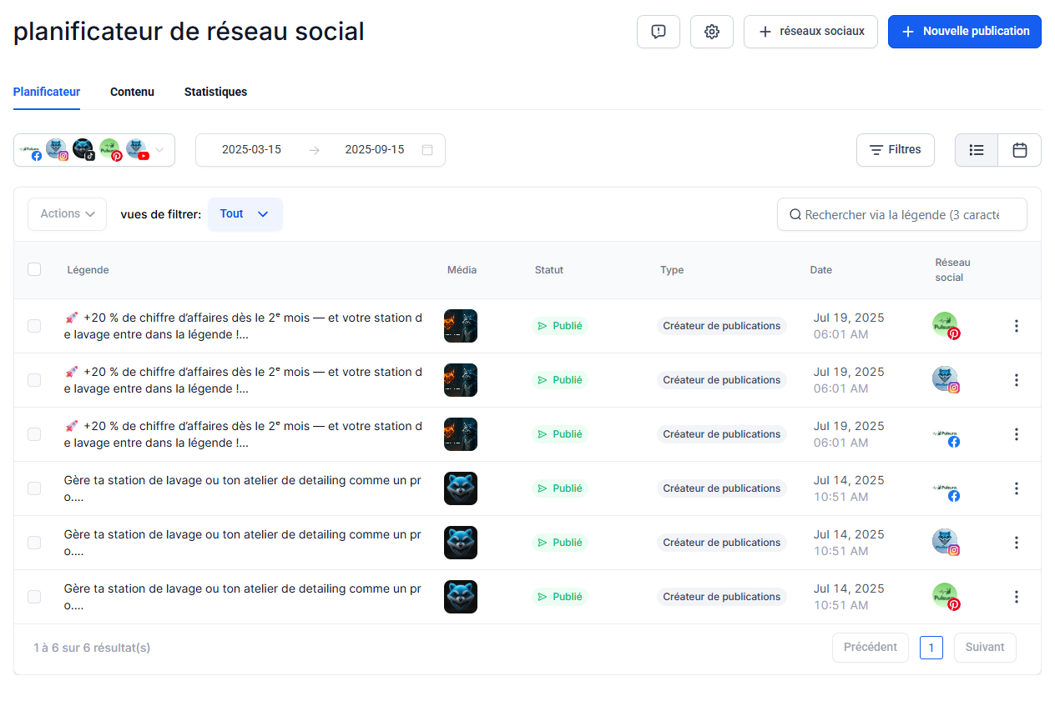Open the feedback message icon button
Screen dimensions: 1055x701
point(658,32)
